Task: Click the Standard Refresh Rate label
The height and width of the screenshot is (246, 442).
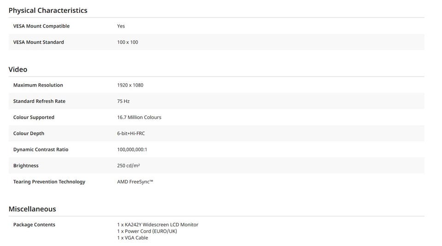Action: point(39,101)
